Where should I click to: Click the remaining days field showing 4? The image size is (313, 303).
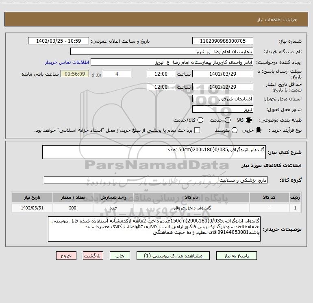[117, 74]
